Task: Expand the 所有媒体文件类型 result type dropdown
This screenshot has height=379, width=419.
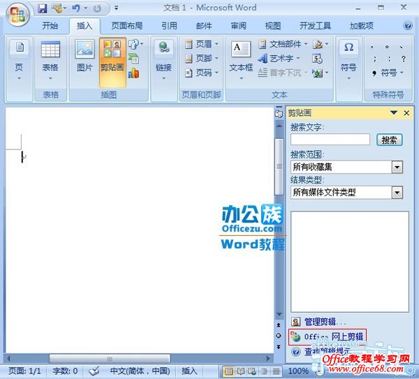Action: click(397, 193)
